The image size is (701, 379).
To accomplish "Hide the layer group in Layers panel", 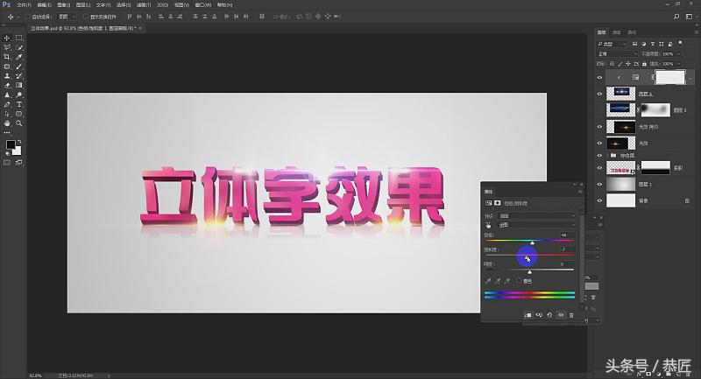I will (599, 155).
